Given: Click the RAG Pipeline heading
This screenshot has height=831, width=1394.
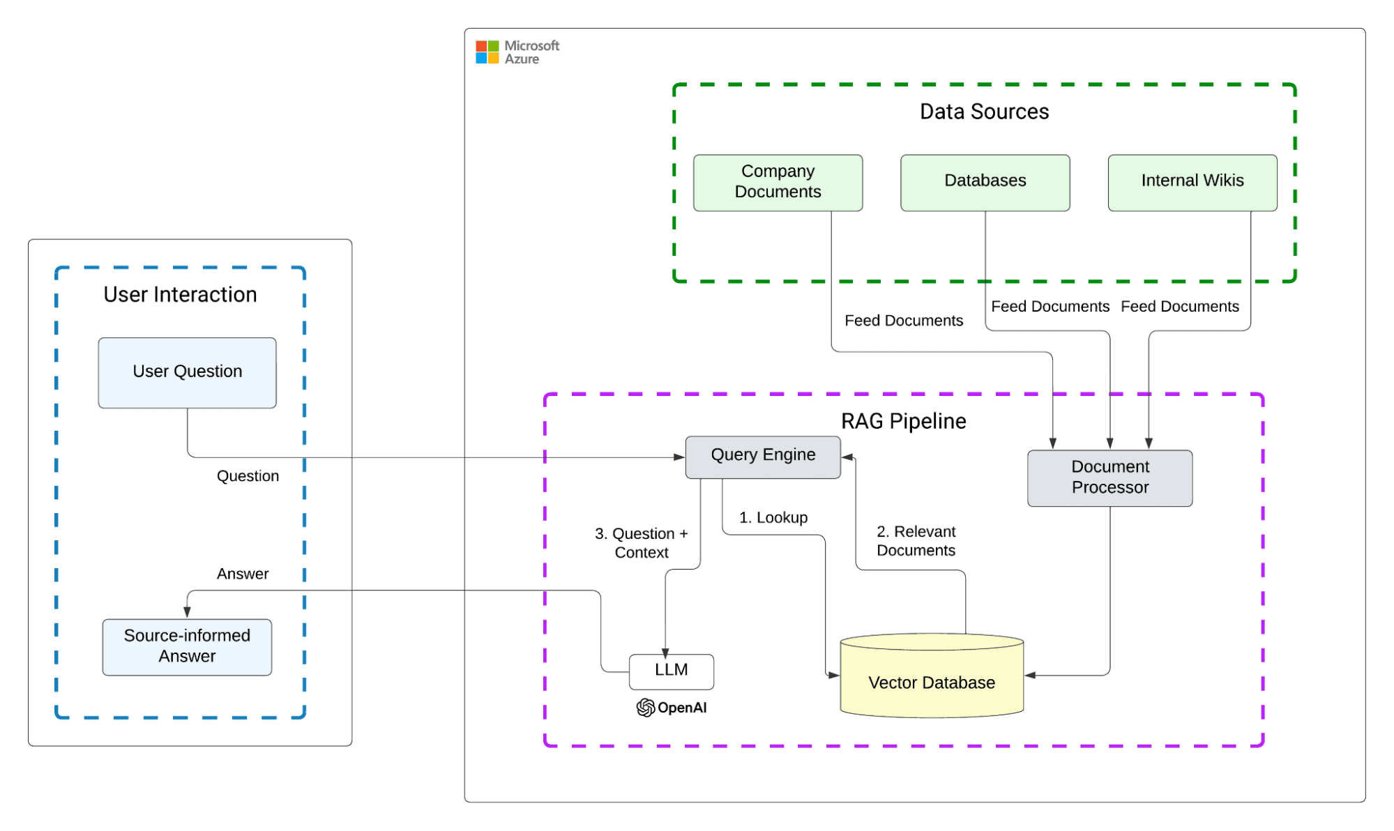Looking at the screenshot, I should click(903, 421).
